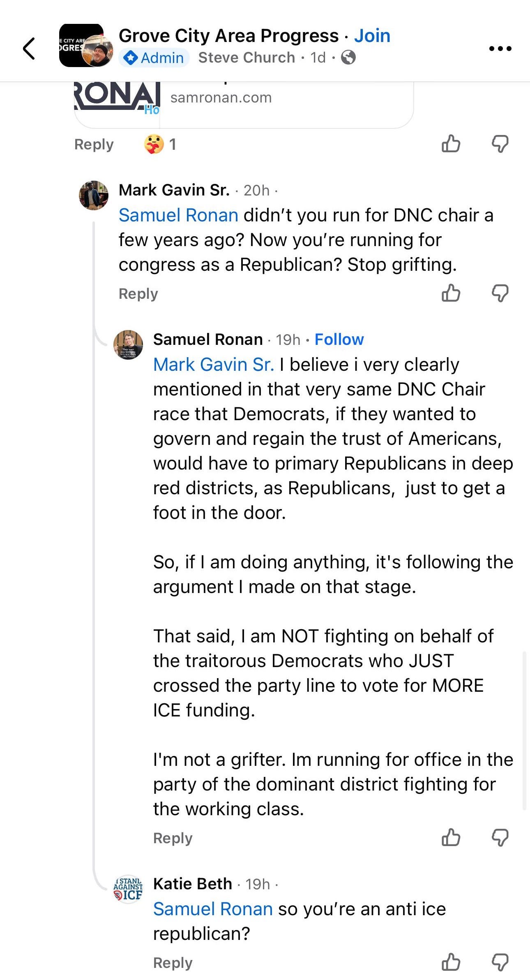
Task: Expand the reaction count beside the care emoji
Action: click(x=173, y=144)
